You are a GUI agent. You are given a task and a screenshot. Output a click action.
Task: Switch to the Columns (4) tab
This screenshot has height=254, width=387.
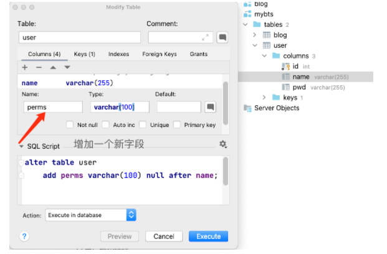(x=44, y=54)
